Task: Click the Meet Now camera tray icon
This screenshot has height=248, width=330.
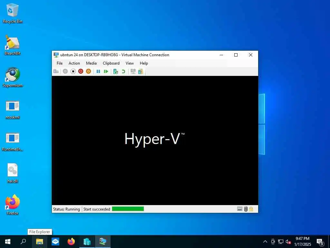Action: point(273,242)
